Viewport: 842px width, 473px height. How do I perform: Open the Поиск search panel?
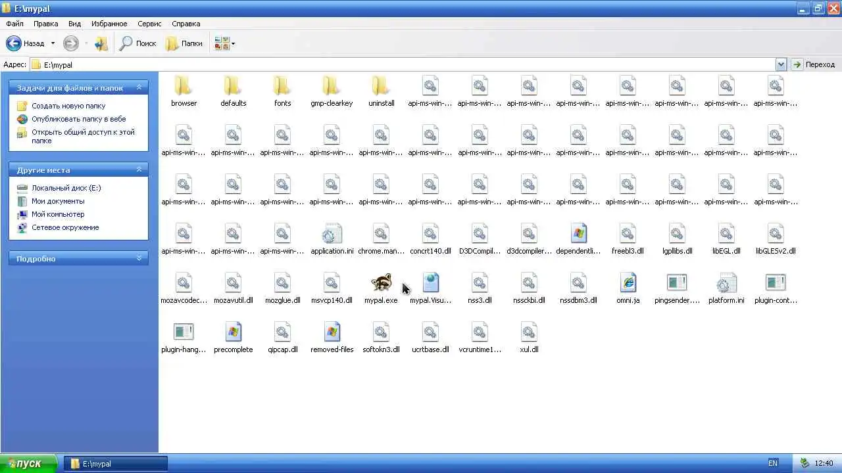pos(137,43)
